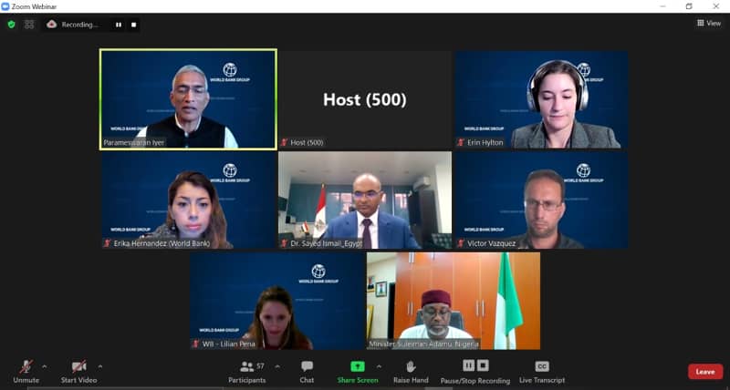The width and height of the screenshot is (730, 390).
Task: Open the Chat panel
Action: coord(307,372)
